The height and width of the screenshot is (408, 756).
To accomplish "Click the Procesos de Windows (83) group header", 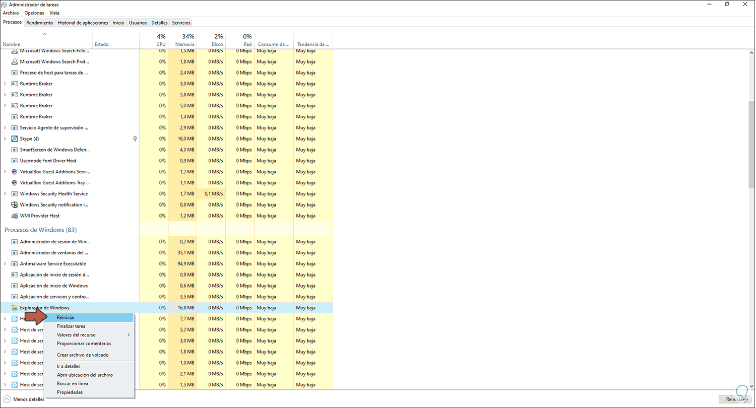I will pos(40,230).
